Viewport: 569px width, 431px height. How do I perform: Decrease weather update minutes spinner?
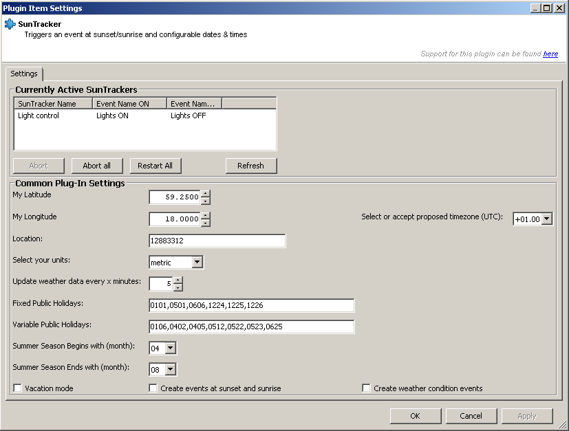coord(178,287)
